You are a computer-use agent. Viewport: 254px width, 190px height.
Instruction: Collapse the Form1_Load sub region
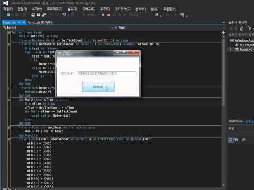10,139
